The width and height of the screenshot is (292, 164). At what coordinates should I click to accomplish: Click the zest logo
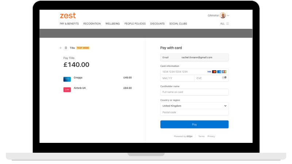[68, 16]
